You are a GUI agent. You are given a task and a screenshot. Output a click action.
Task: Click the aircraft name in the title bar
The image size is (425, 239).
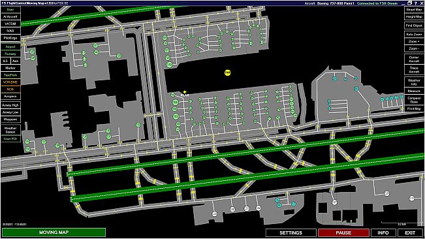coord(336,3)
